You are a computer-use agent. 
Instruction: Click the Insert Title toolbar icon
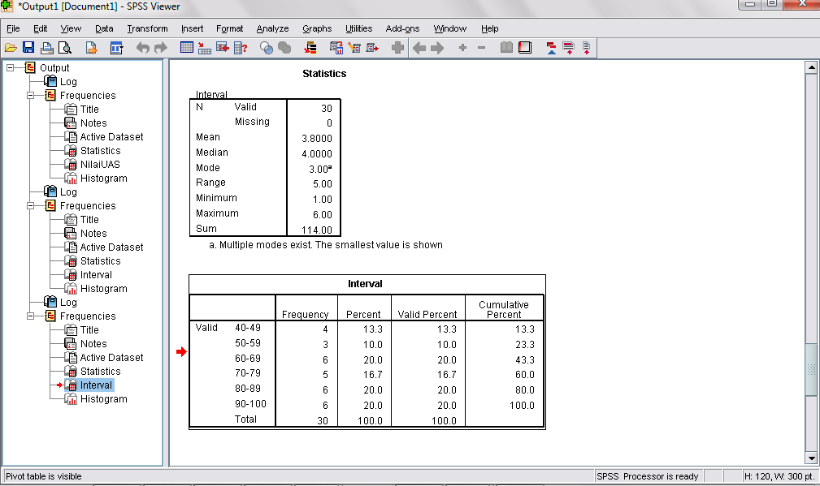click(x=569, y=48)
